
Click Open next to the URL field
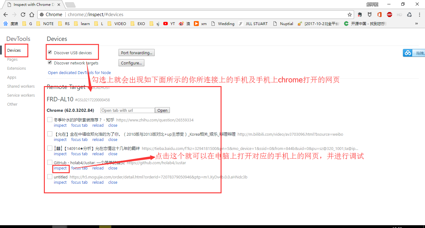(162, 110)
